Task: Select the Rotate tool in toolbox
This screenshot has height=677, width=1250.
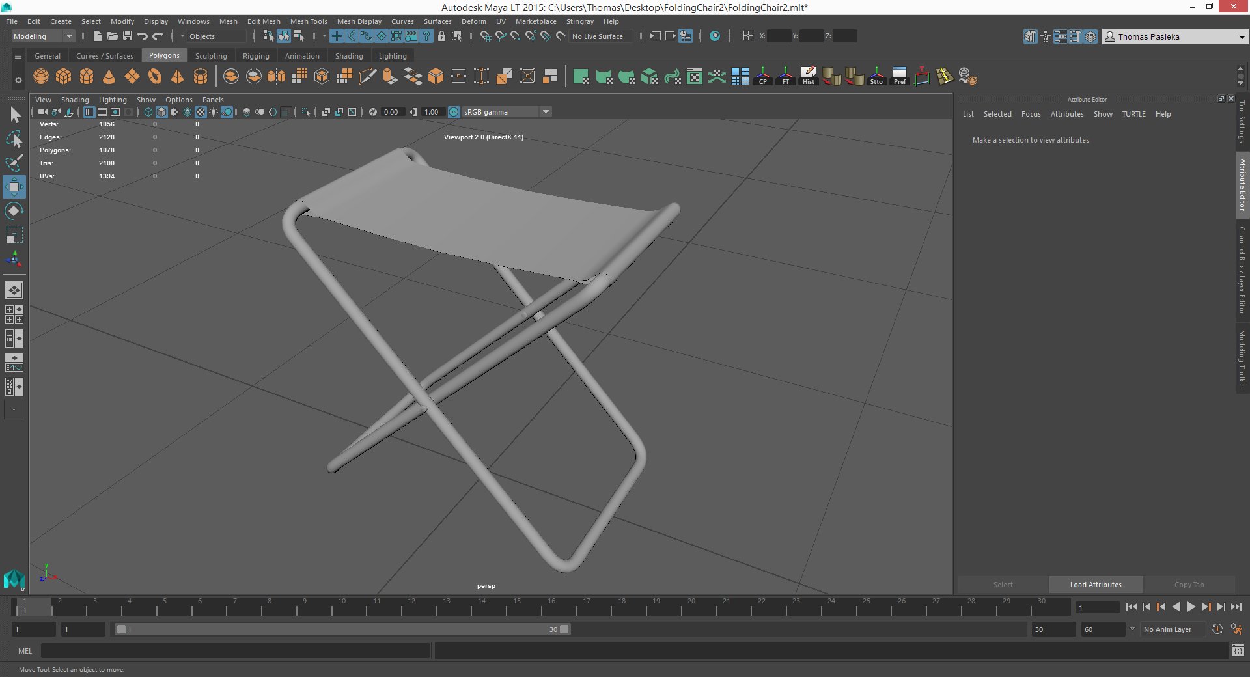Action: tap(14, 211)
